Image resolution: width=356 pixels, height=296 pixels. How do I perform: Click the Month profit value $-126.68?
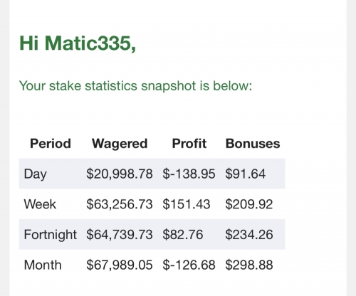pyautogui.click(x=189, y=265)
